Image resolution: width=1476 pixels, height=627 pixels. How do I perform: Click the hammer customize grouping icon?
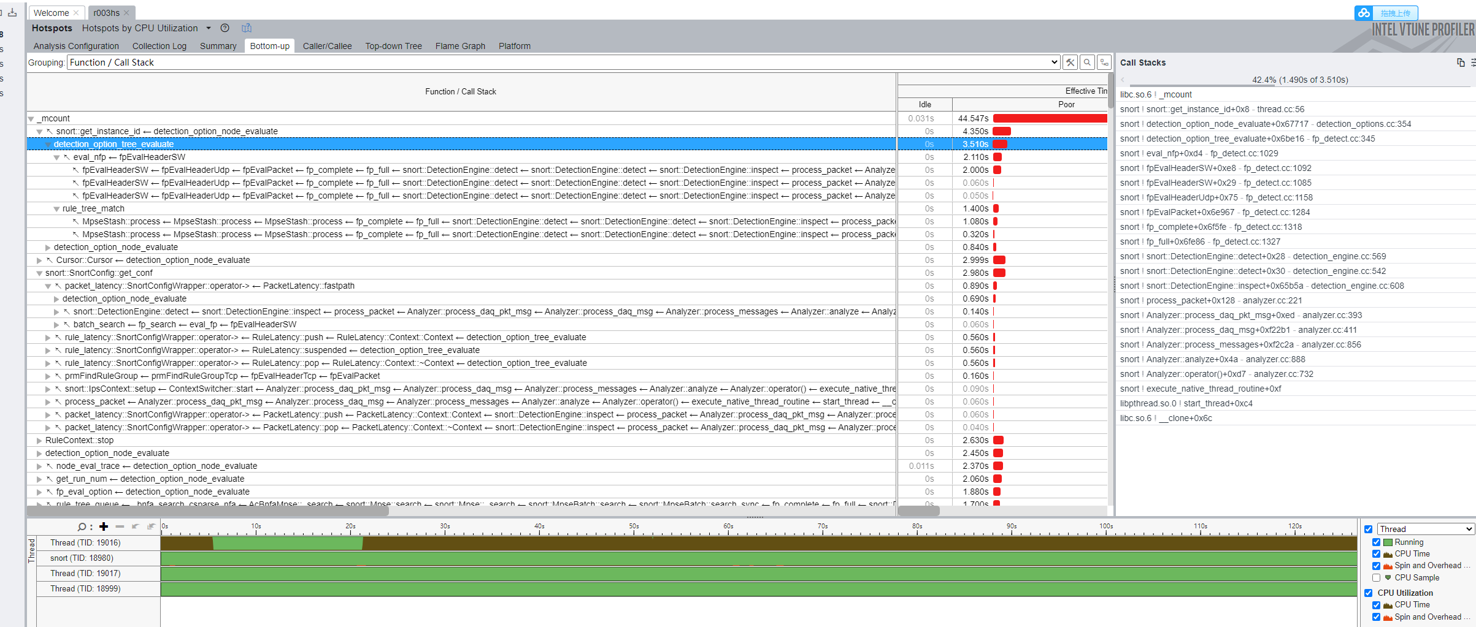(x=1070, y=63)
